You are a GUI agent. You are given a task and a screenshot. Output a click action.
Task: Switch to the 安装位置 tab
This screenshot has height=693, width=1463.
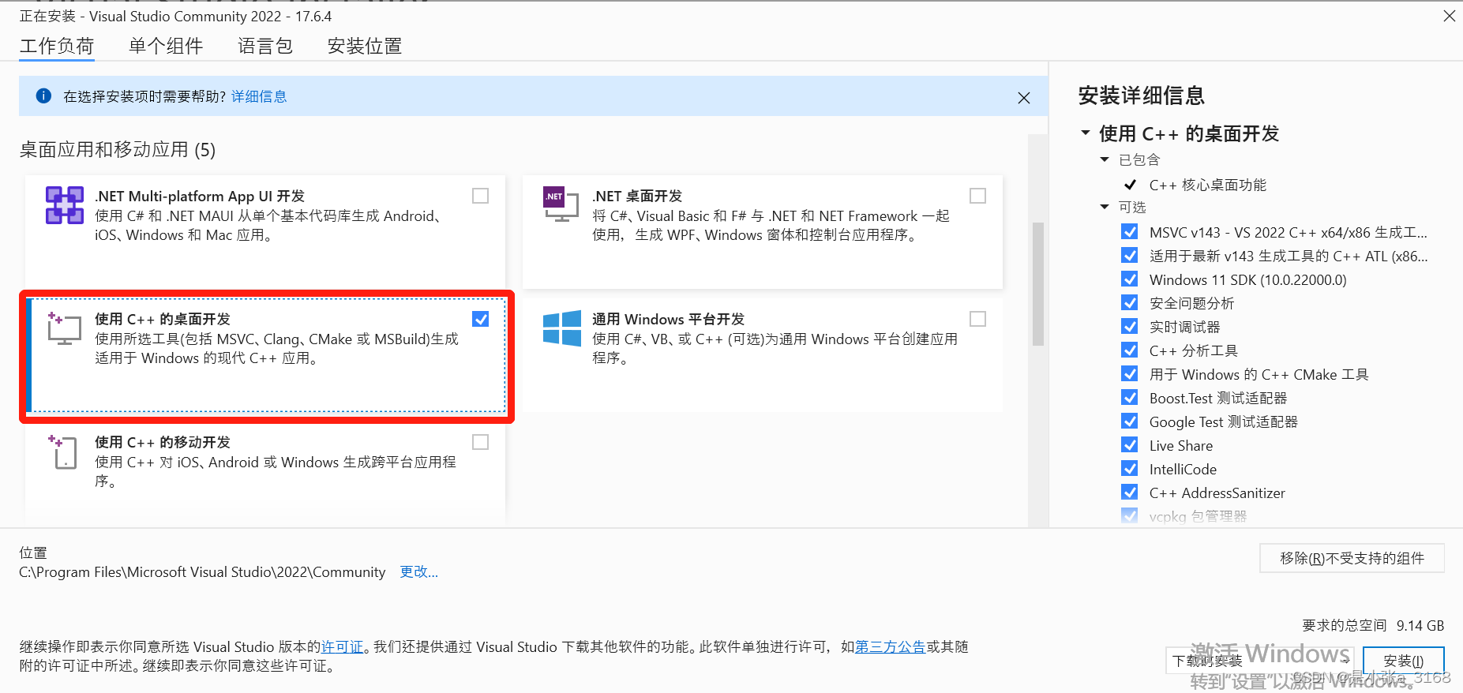click(x=365, y=46)
